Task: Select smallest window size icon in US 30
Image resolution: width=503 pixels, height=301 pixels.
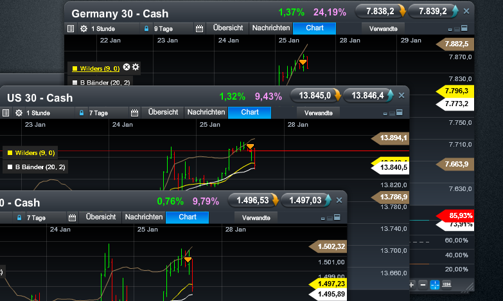Action: (385, 114)
